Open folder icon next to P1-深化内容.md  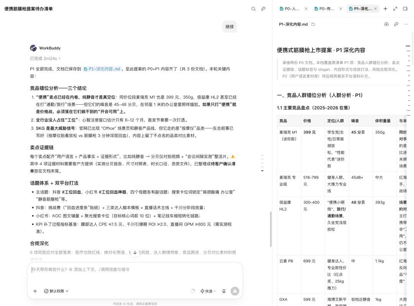point(313,24)
